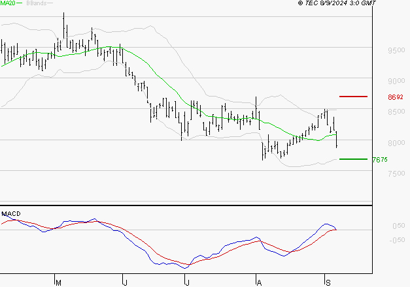The image size is (410, 287).
Task: Click the red resistance level line
Action: click(x=353, y=97)
